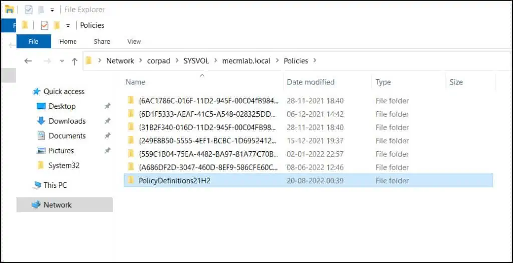Click SYSVOL in the address breadcrumb
The height and width of the screenshot is (263, 513).
(196, 61)
